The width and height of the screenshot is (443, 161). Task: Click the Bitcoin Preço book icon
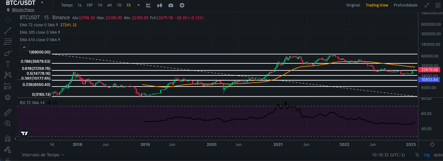[x=8, y=10]
